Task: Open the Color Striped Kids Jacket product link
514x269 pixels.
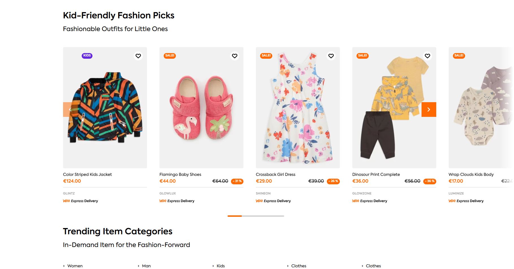Action: coord(87,174)
